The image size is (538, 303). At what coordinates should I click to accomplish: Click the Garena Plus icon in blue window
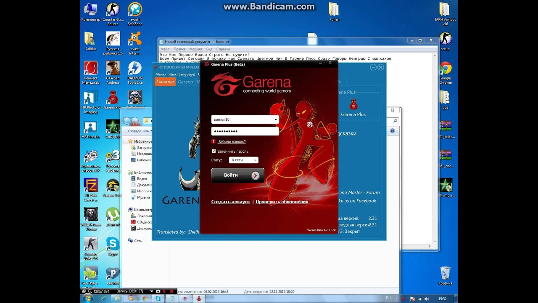click(x=353, y=108)
